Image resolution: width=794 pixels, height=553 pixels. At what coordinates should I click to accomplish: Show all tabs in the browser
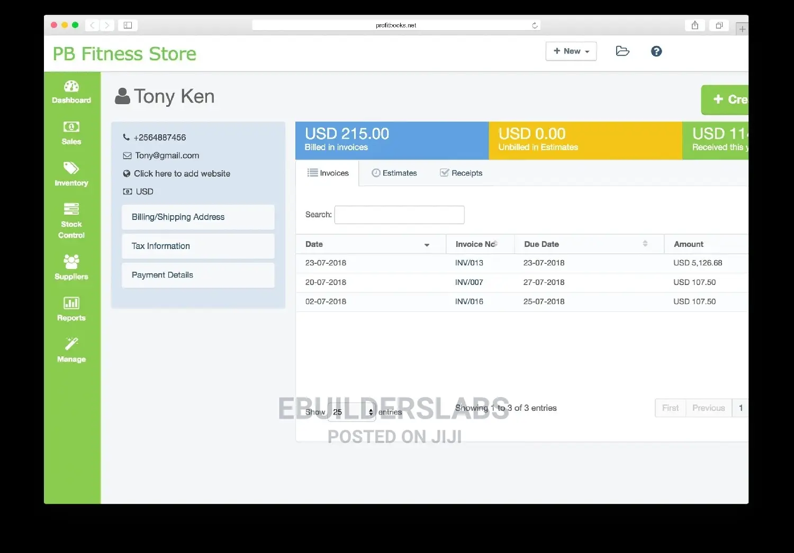[719, 25]
